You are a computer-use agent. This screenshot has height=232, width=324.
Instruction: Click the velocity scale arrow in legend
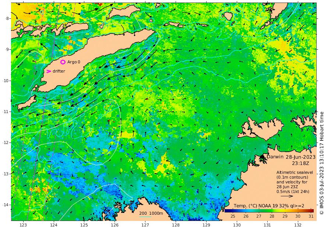coord(287,196)
